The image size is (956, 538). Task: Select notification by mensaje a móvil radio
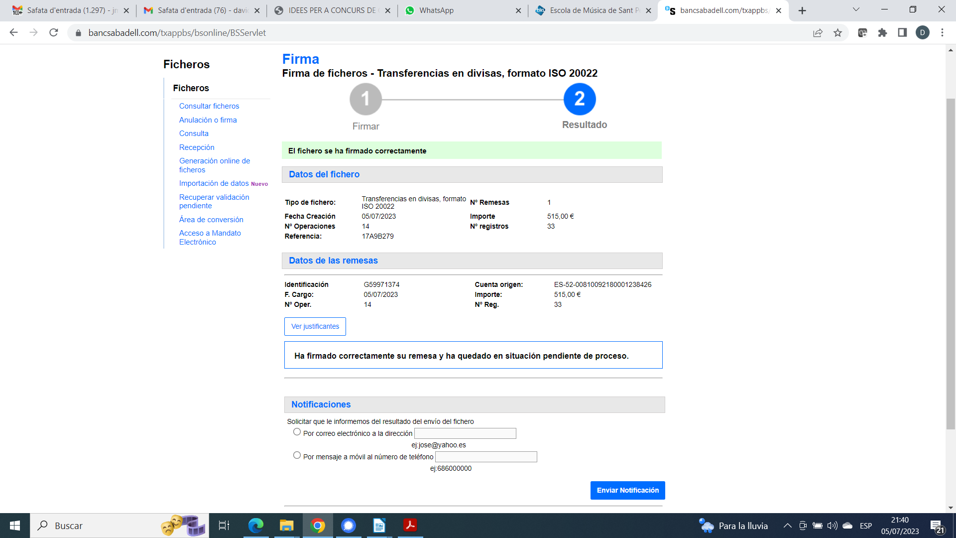pos(297,455)
